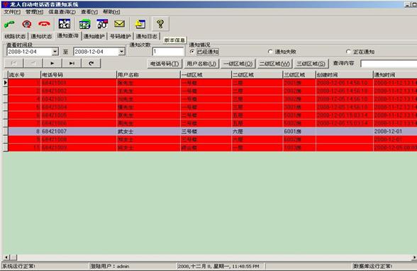Click the horizontal scrollbar left arrow
Viewport: 417px width, 271px height.
point(7,257)
